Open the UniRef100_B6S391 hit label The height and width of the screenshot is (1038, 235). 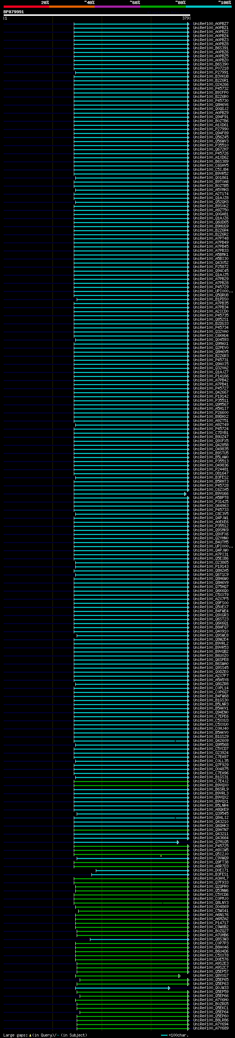point(210,48)
